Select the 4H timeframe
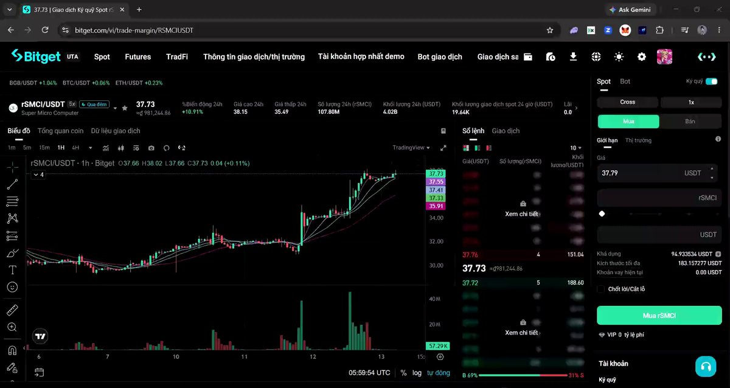This screenshot has height=388, width=730. pyautogui.click(x=75, y=148)
